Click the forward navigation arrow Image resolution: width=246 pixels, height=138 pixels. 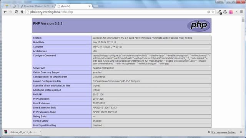tap(10, 12)
